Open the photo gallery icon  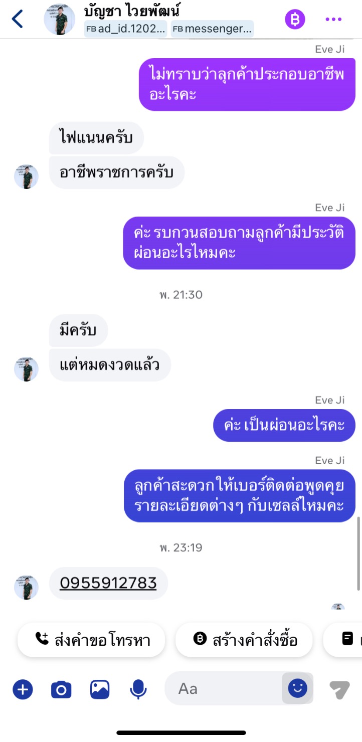[100, 690]
